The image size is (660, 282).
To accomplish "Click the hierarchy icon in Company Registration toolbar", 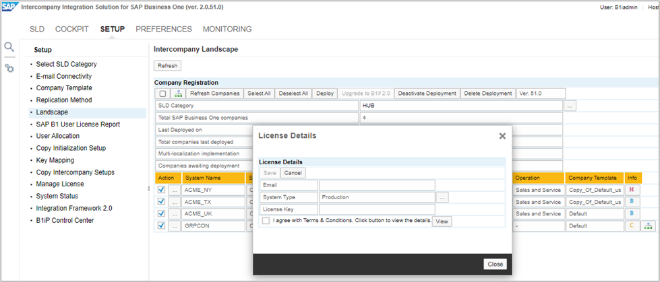I will click(x=179, y=94).
